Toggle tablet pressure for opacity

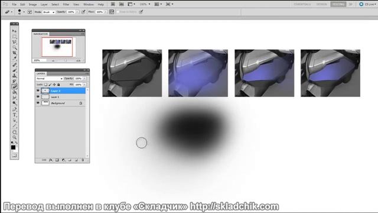[x=83, y=12]
